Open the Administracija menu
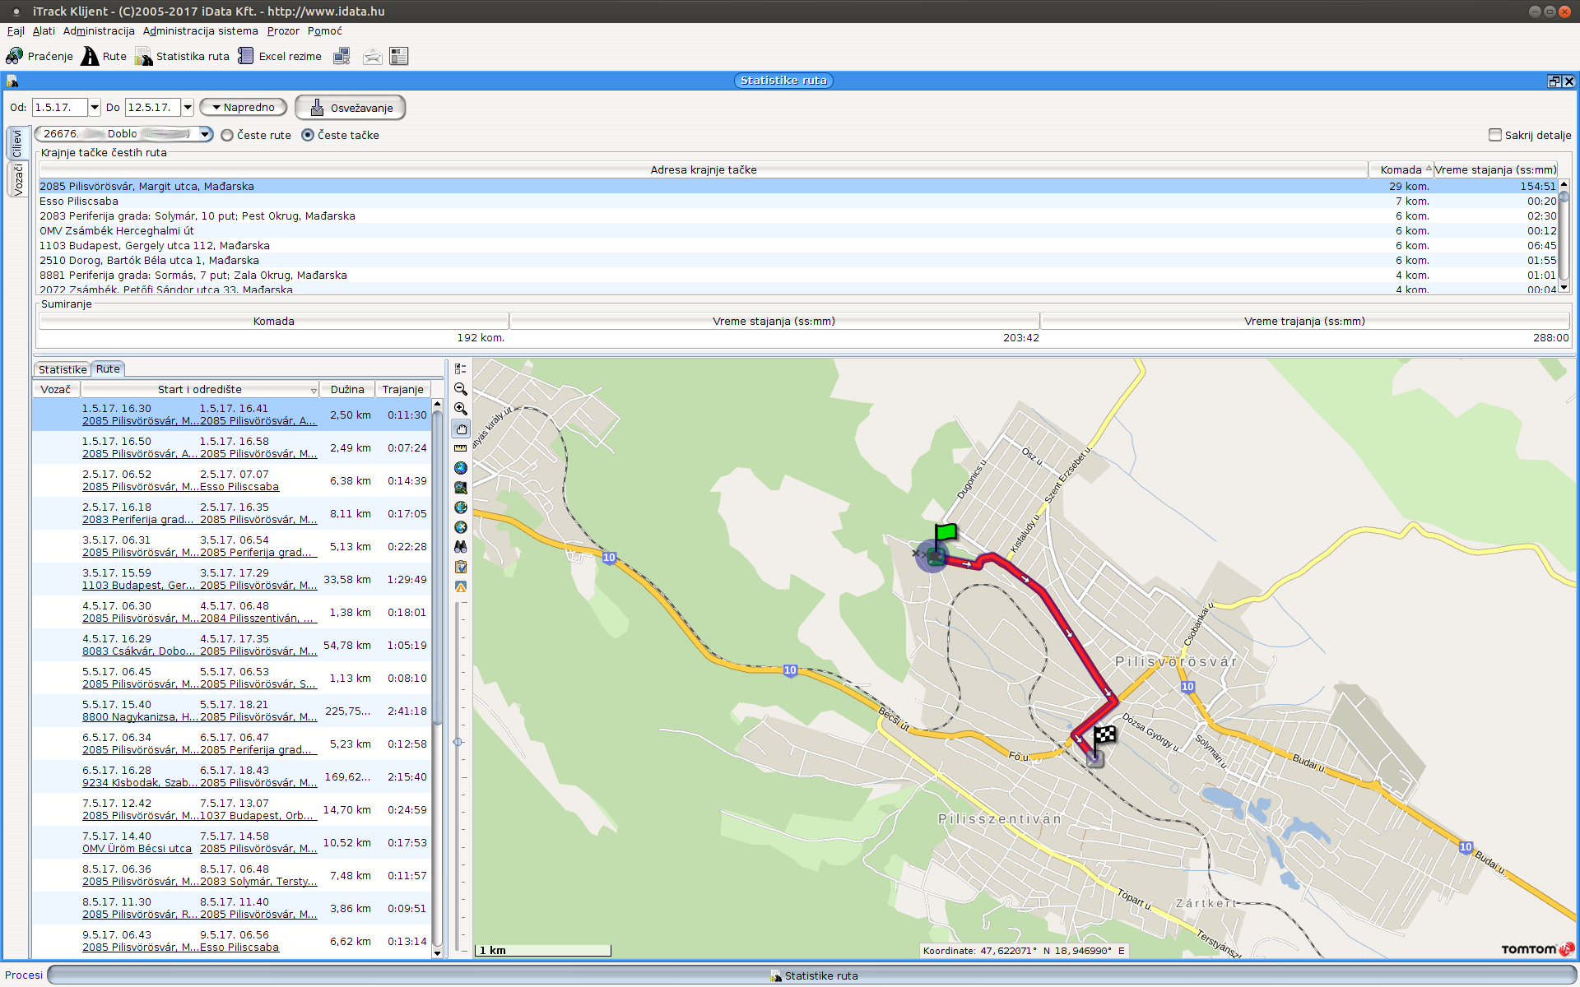This screenshot has width=1580, height=987. point(99,31)
